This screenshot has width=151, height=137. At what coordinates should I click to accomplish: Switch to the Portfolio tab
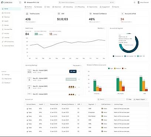point(28,7)
